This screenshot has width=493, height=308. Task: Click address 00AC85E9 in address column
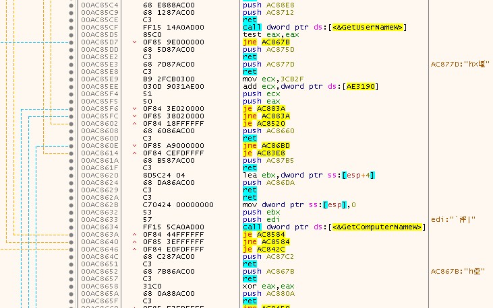tap(98, 79)
